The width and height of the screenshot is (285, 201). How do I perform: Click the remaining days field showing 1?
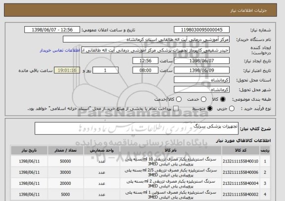105,70
